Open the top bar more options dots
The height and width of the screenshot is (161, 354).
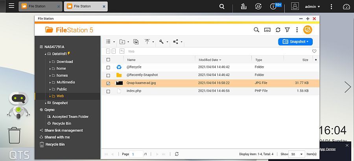331,7
